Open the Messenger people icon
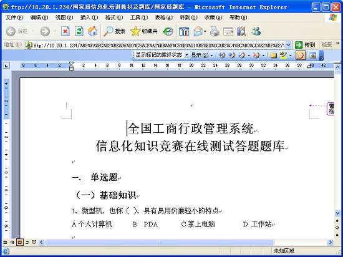 pos(256,31)
